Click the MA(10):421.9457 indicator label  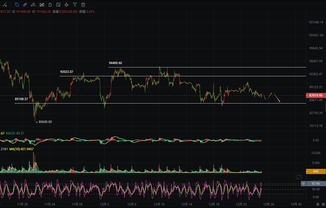pyautogui.click(x=21, y=149)
